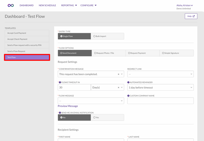Viewport: 204px width, 141px height.
Task: Click the Flows Timeout help icon
Action: pyautogui.click(x=60, y=82)
